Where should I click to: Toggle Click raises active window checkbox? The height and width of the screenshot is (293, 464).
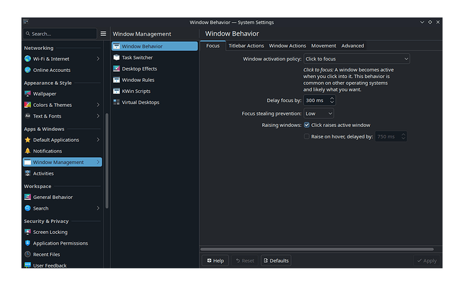[307, 125]
